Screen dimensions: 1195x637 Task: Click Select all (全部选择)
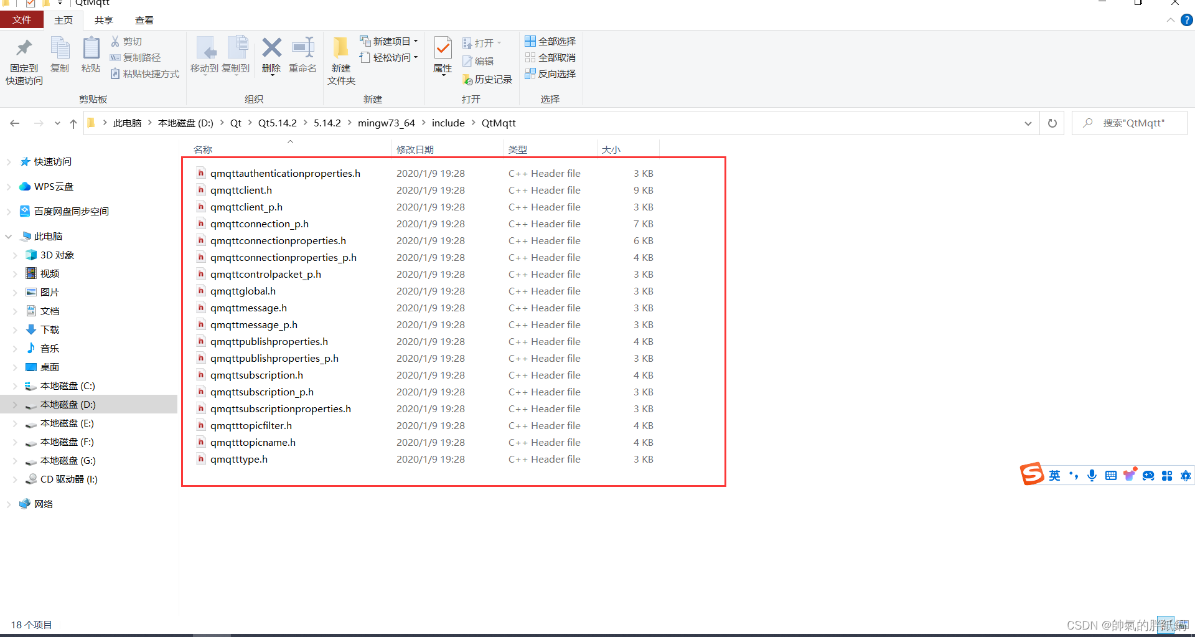[x=550, y=41]
